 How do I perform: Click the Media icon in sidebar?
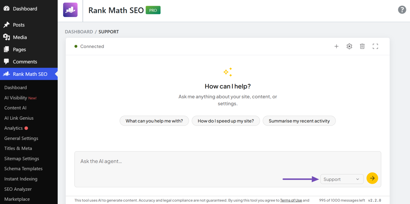click(6, 37)
